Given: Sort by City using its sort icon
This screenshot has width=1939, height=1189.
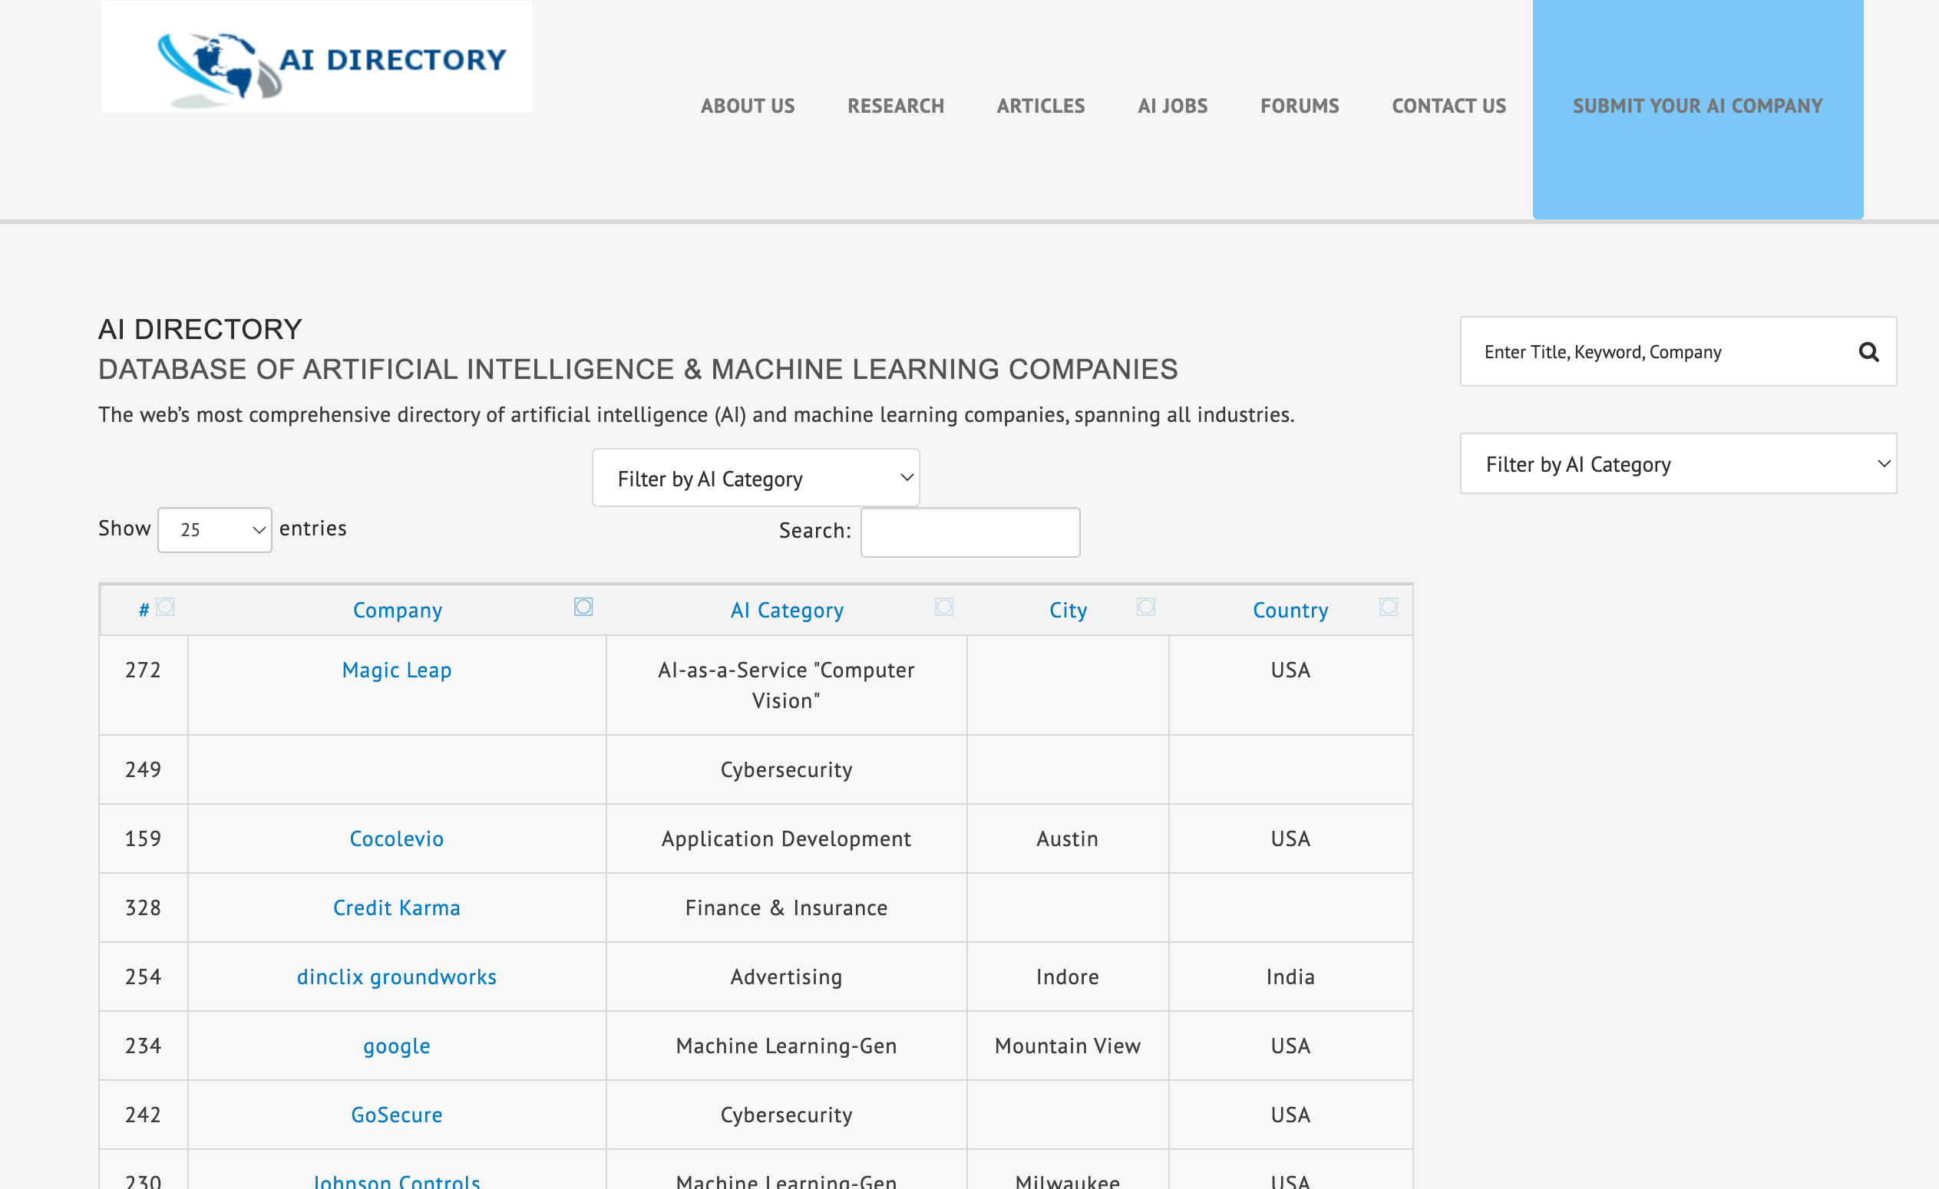Looking at the screenshot, I should click(x=1146, y=606).
